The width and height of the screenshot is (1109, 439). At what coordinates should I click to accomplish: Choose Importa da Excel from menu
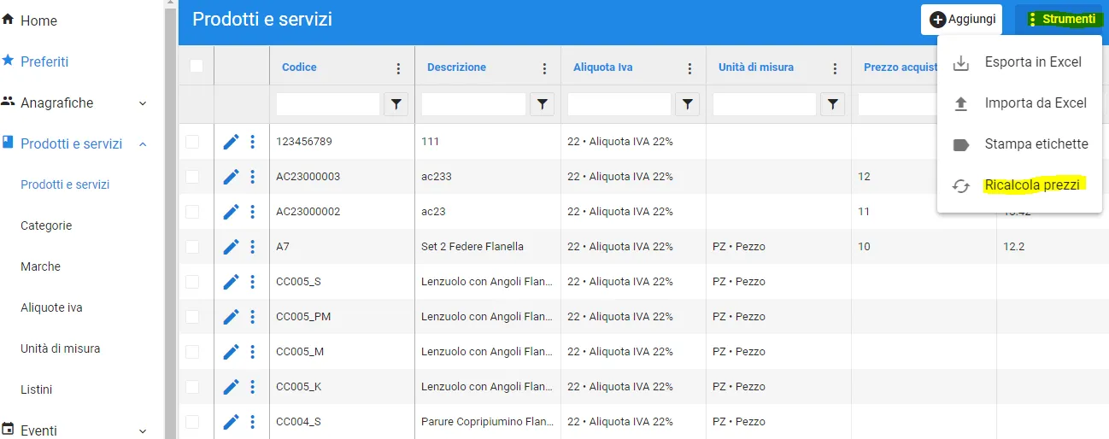point(1019,103)
